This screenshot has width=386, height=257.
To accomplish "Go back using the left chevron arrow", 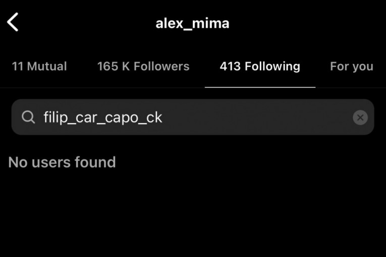I will [x=13, y=22].
